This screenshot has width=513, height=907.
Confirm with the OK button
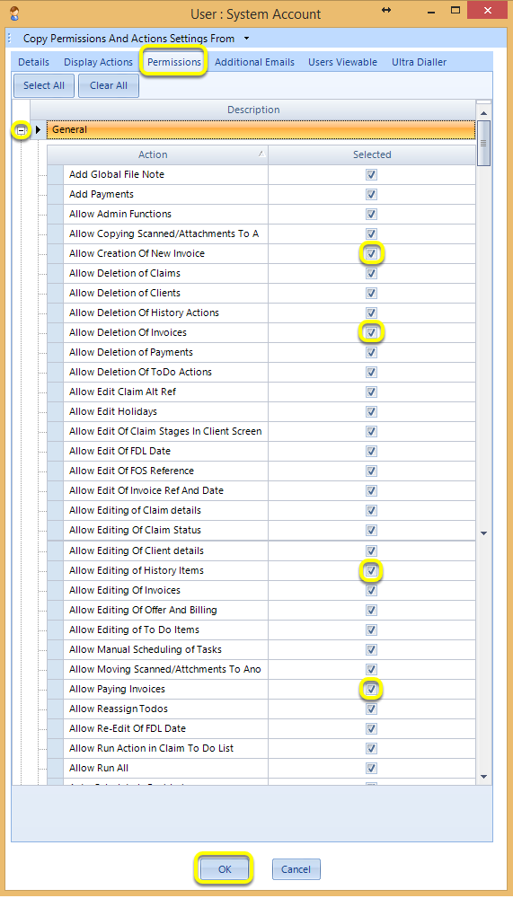click(225, 868)
